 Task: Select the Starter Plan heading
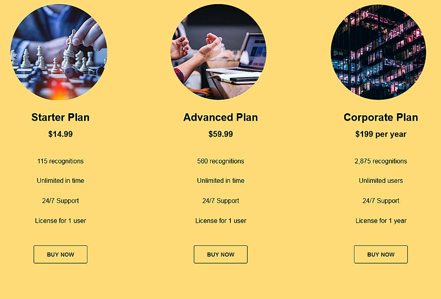point(60,117)
